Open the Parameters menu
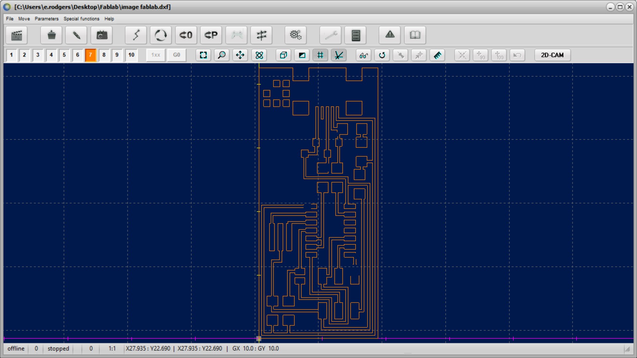This screenshot has width=637, height=358. [46, 19]
